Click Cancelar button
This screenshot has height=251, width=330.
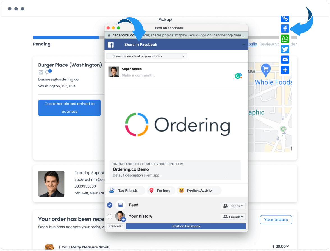click(116, 226)
